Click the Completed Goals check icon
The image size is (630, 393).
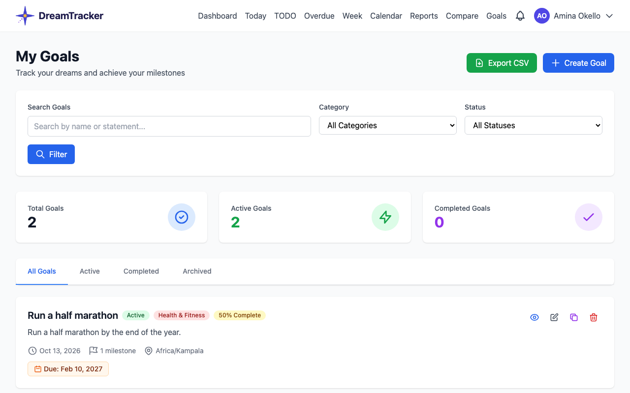589,217
